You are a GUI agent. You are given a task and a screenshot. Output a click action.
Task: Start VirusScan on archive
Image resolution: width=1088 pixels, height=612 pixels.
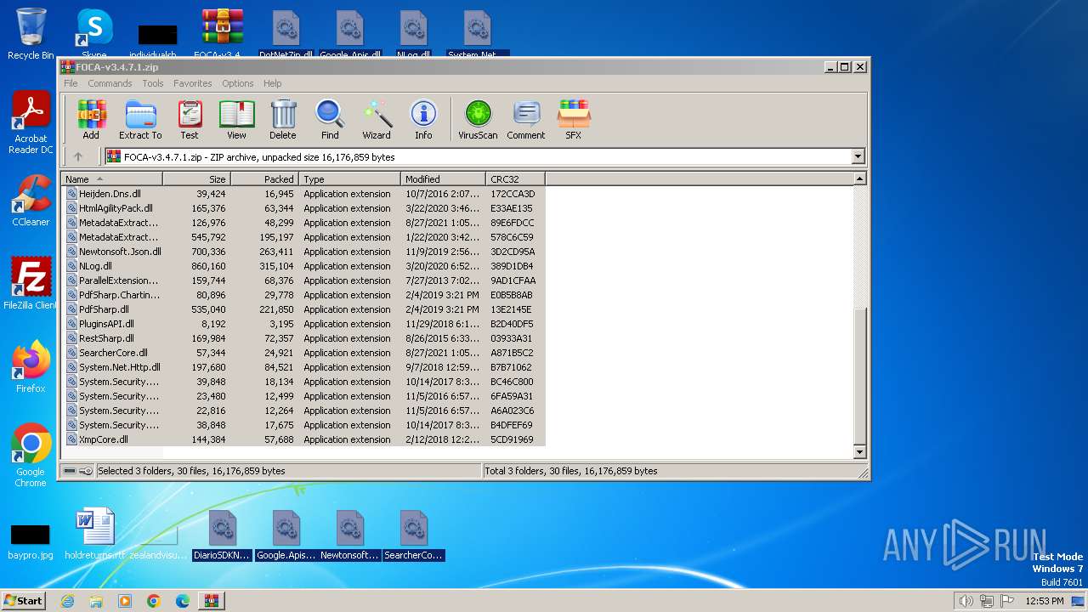tap(478, 120)
